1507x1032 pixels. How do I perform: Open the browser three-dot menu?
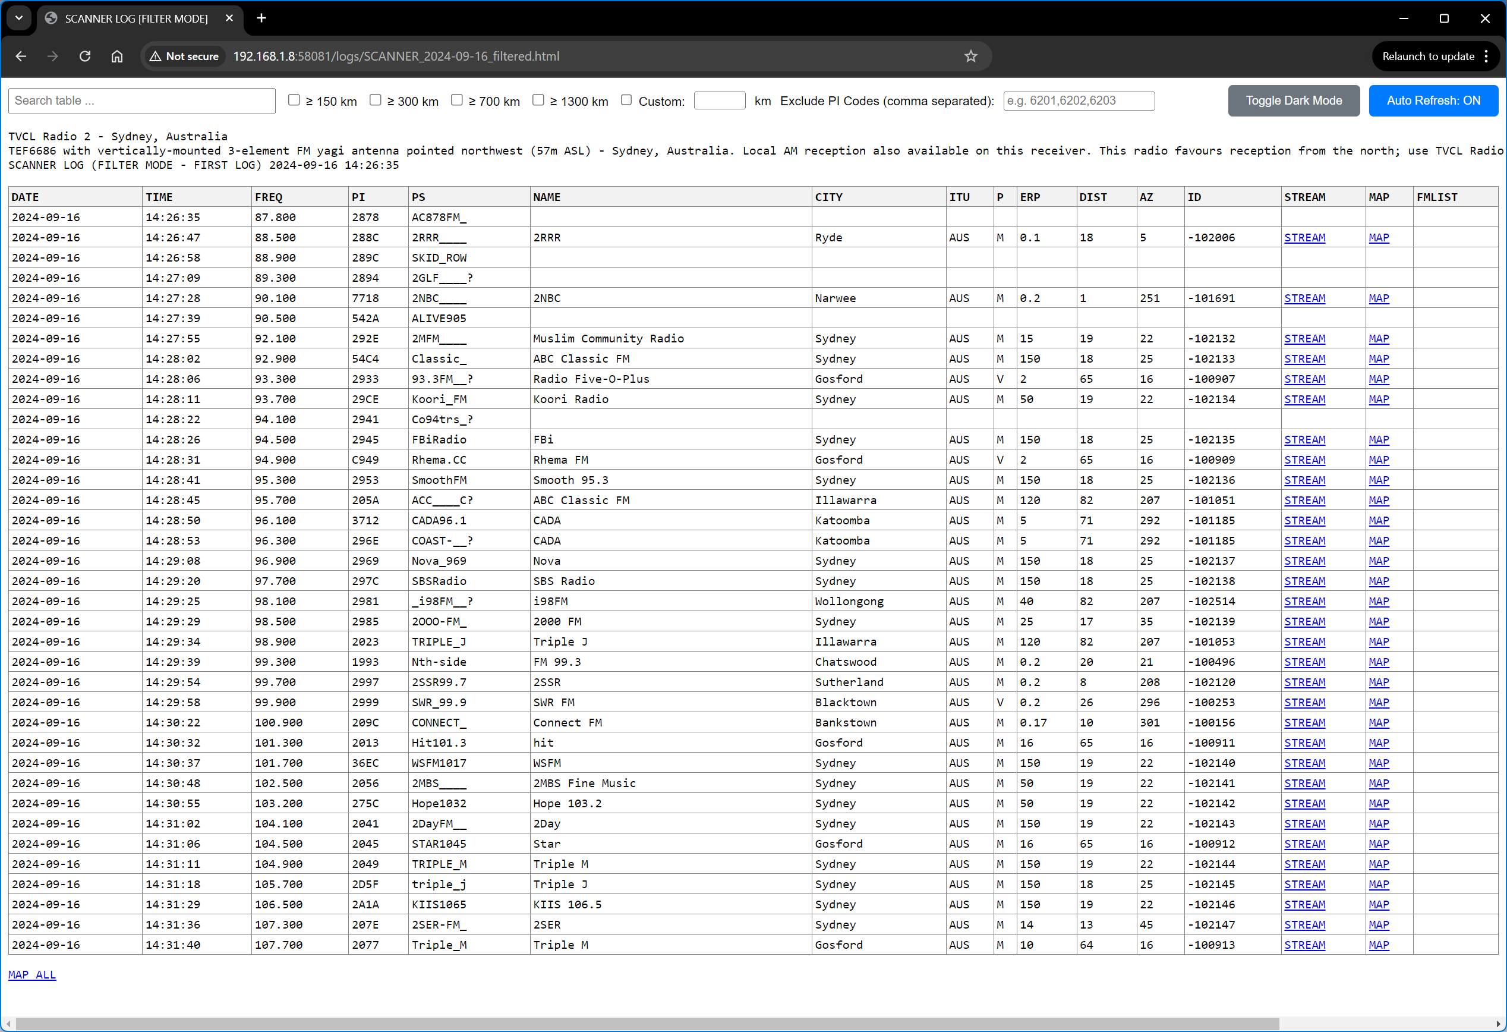[x=1486, y=56]
